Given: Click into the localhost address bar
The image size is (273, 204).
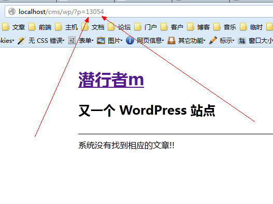Looking at the screenshot, I should (x=139, y=12).
